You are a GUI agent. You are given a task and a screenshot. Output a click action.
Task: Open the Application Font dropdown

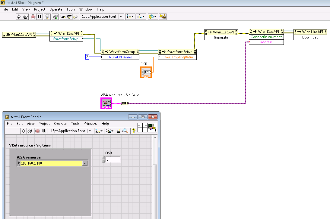[120, 17]
